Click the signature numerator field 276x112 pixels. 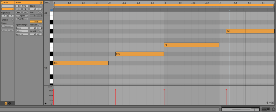point(4,16)
